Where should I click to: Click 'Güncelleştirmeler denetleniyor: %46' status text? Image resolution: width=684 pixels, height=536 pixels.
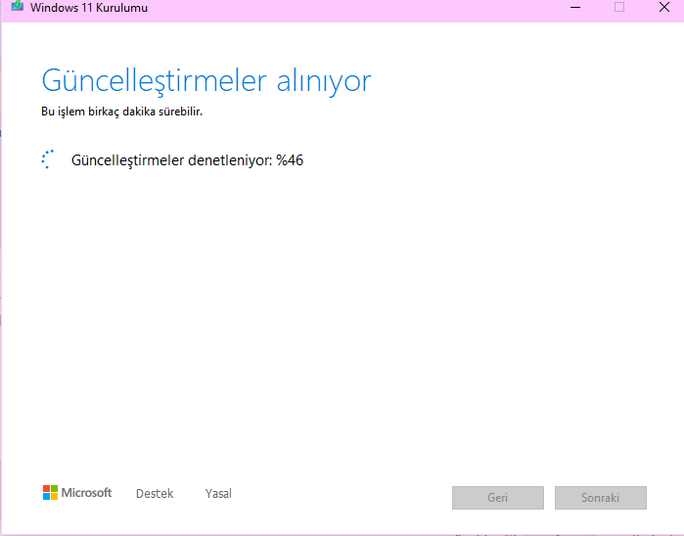tap(187, 160)
